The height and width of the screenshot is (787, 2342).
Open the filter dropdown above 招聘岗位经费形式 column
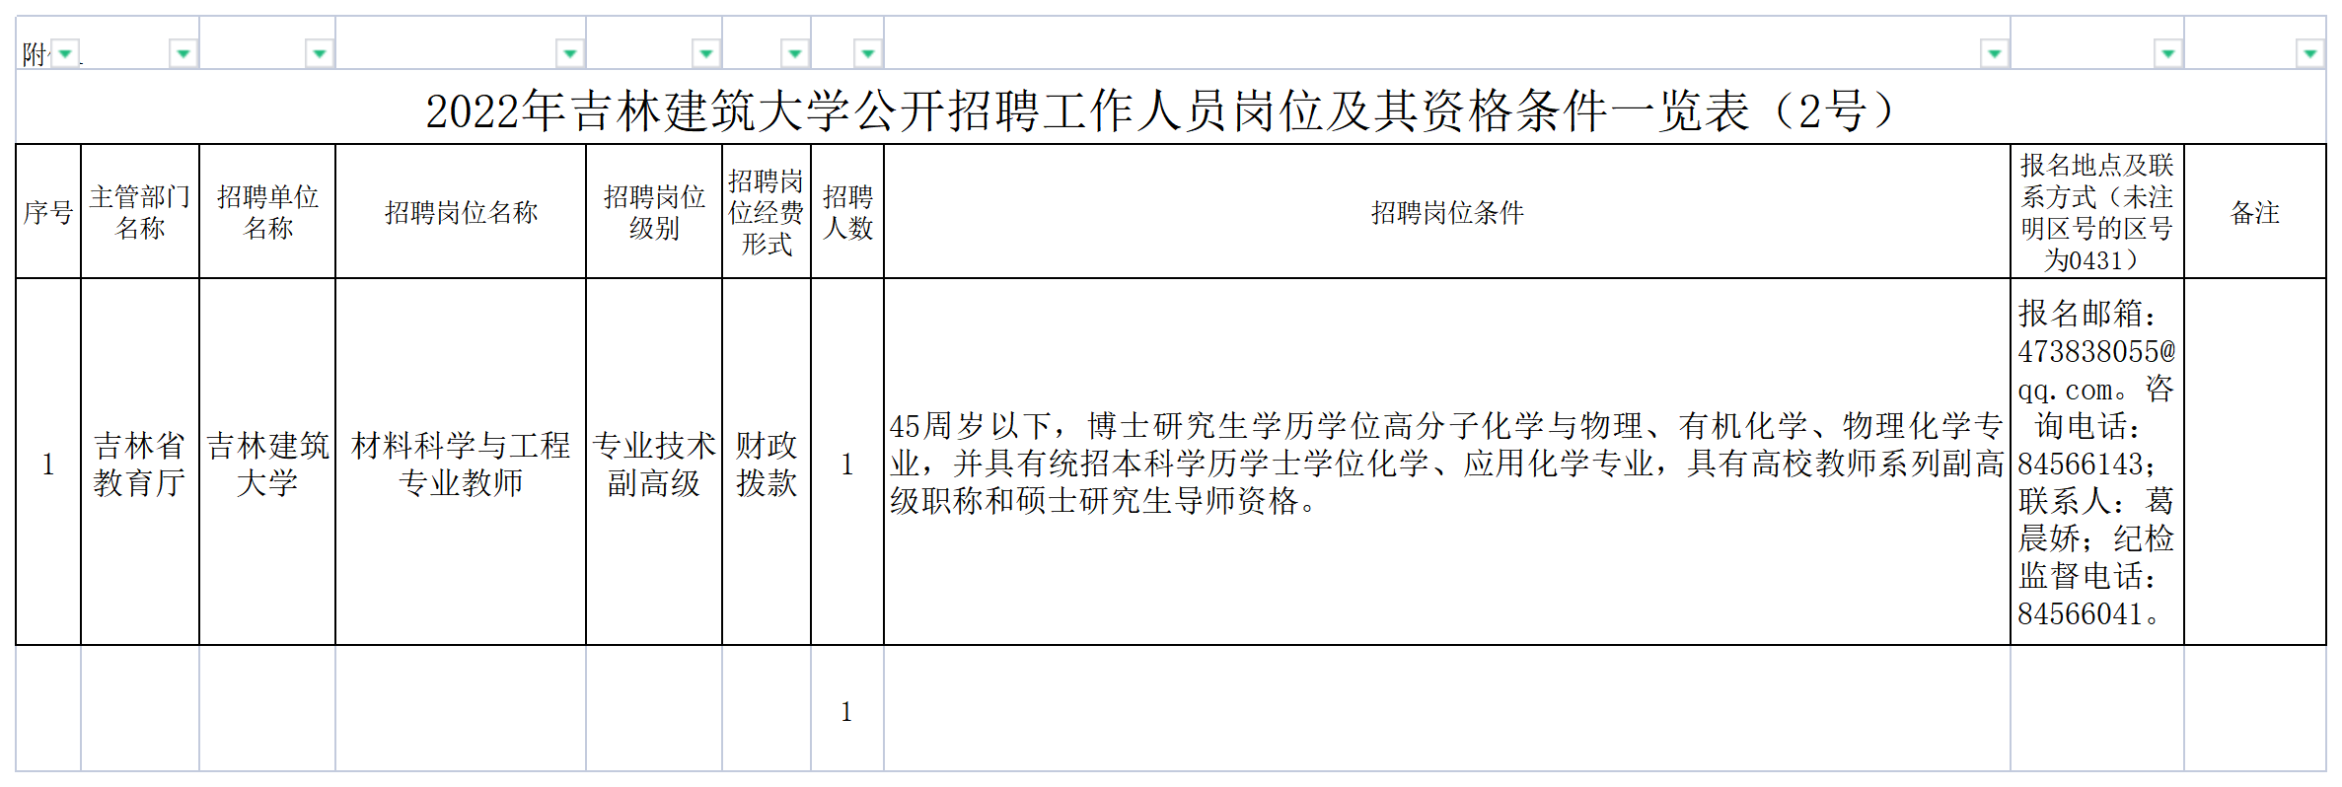click(795, 53)
